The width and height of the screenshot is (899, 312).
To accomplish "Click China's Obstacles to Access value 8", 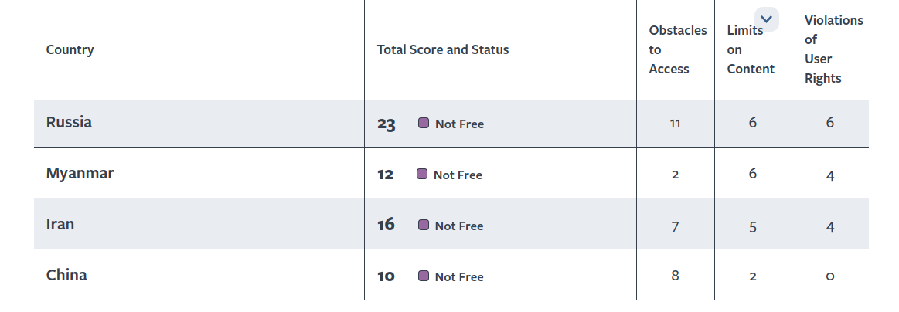I will tap(675, 276).
